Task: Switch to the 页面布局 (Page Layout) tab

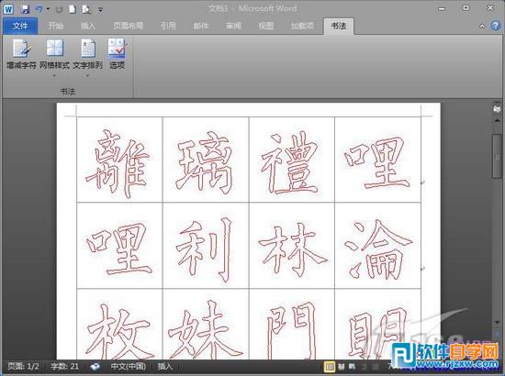Action: tap(129, 26)
